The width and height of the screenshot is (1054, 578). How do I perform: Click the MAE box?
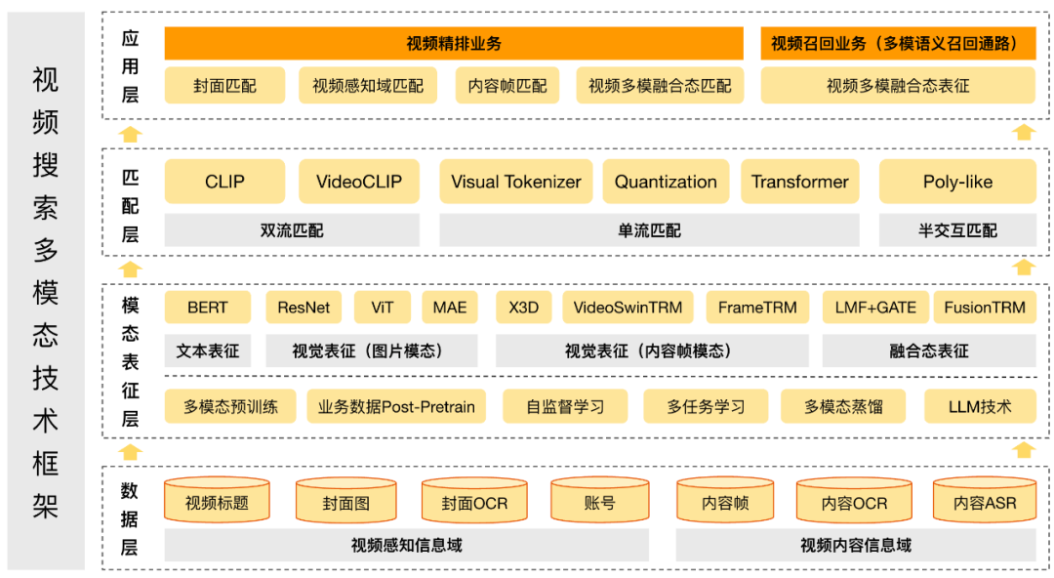click(450, 308)
